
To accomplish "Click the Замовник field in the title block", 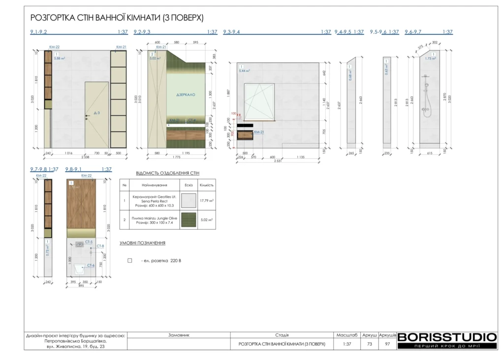I will click(179, 335).
